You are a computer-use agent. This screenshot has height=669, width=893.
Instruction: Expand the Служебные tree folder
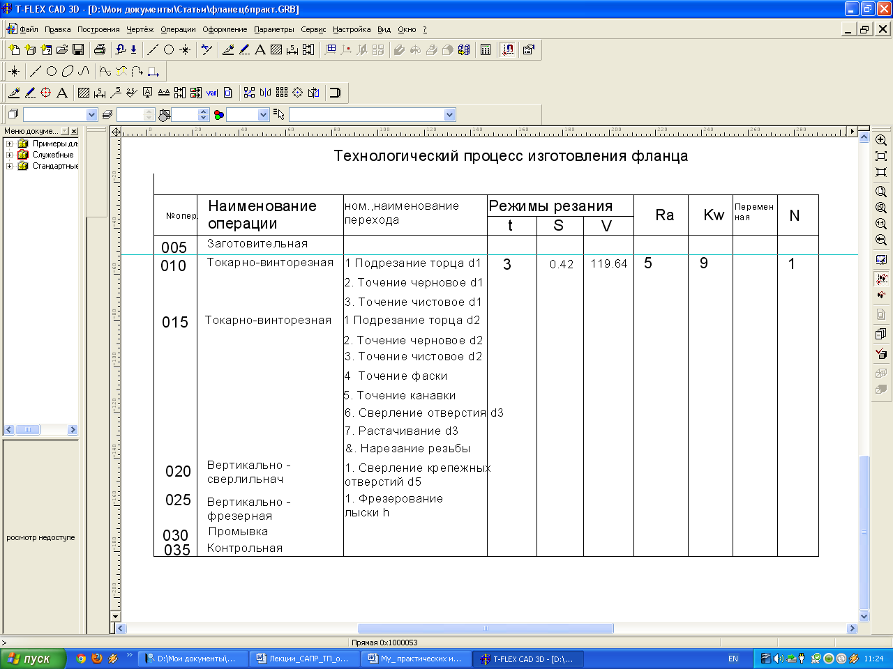(x=10, y=155)
